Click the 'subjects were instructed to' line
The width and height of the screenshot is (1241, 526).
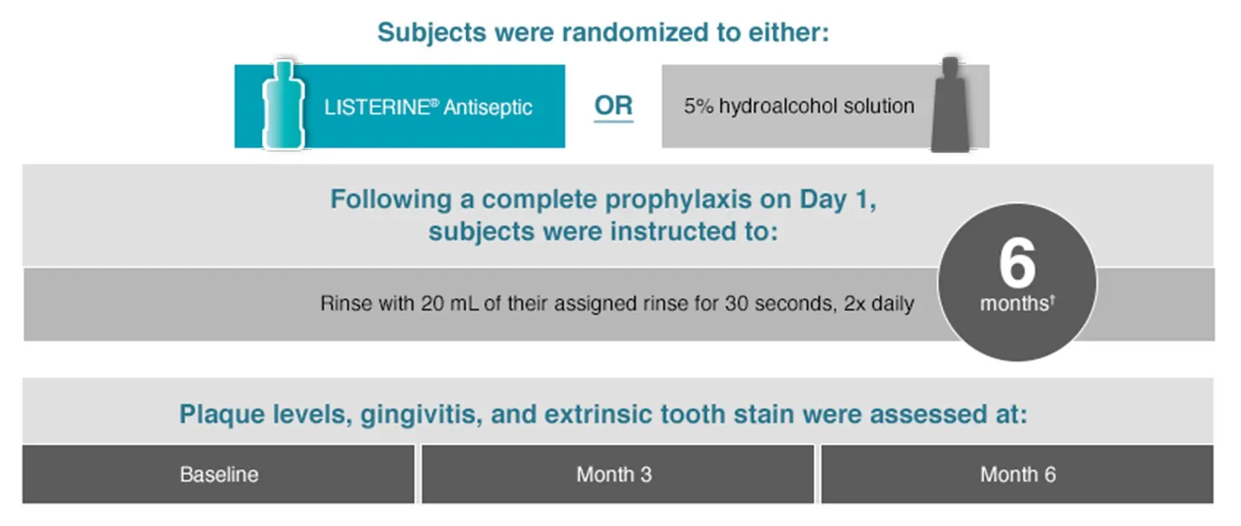603,232
